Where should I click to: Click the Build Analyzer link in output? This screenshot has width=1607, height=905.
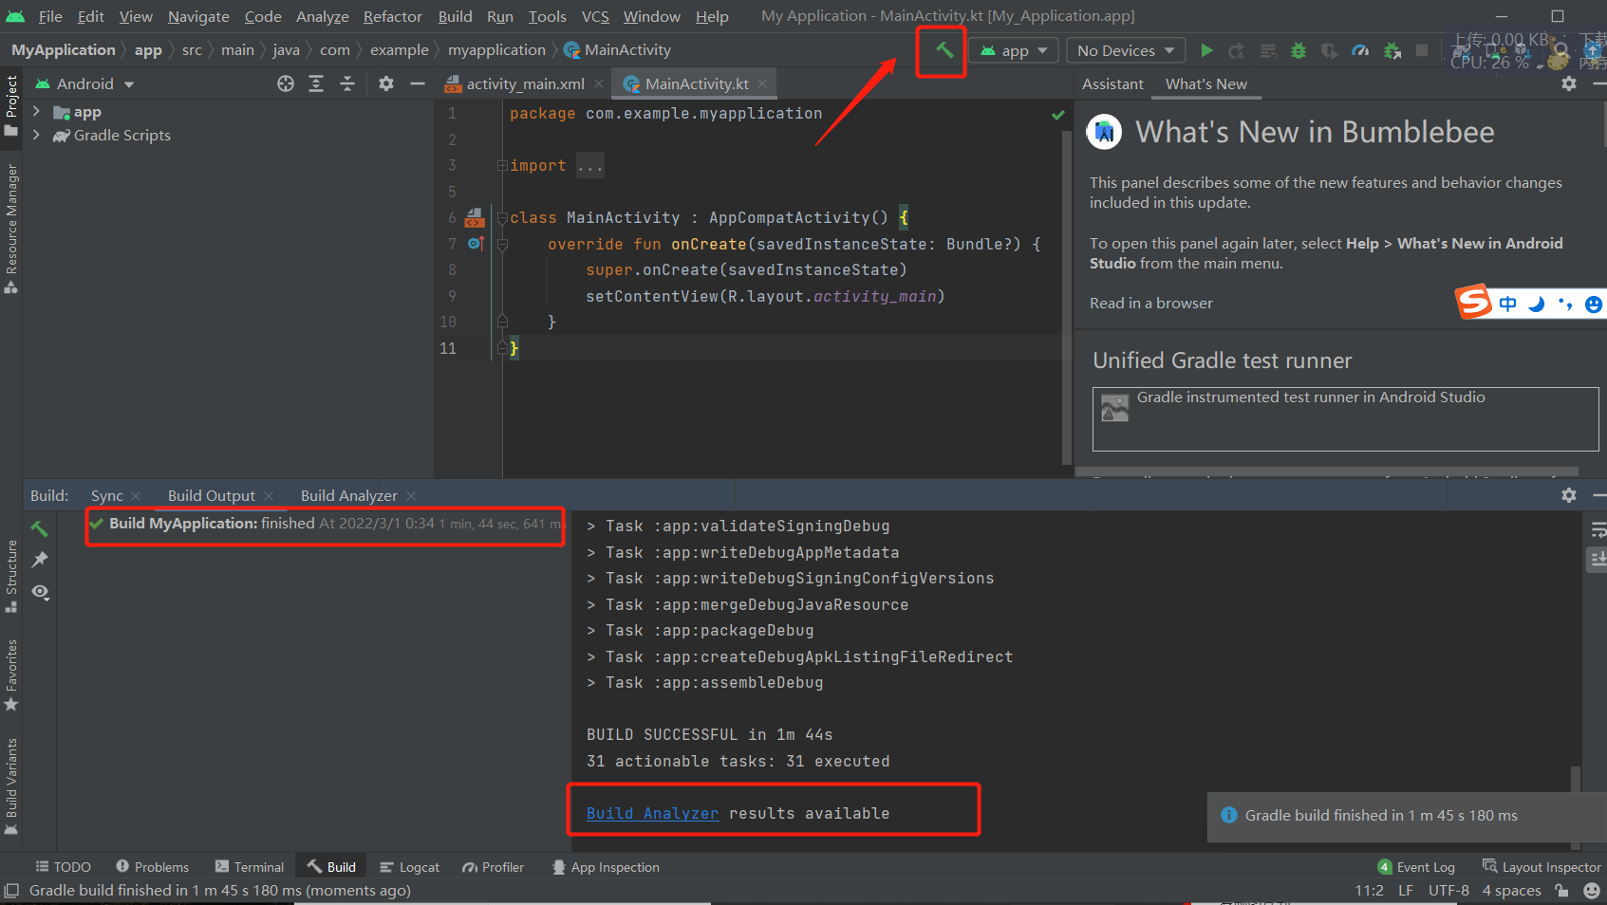point(652,813)
